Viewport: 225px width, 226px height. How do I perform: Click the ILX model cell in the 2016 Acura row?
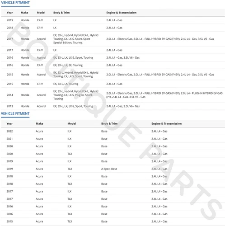pos(70,207)
